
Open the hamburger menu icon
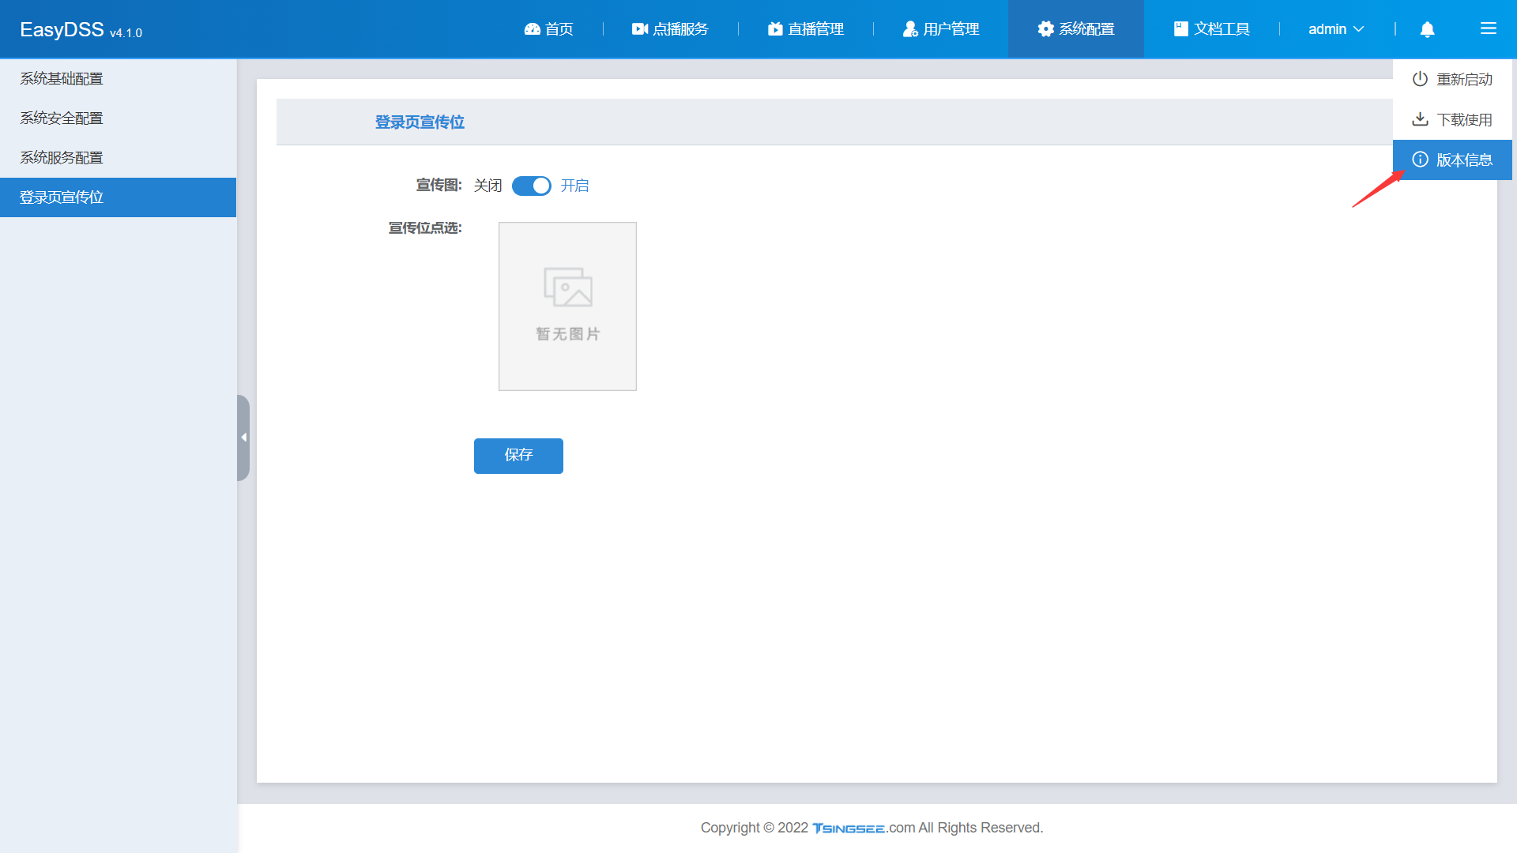click(x=1488, y=29)
